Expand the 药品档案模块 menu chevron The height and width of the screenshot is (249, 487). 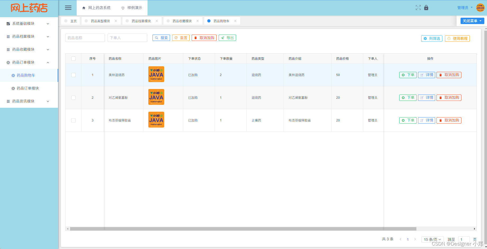48,37
